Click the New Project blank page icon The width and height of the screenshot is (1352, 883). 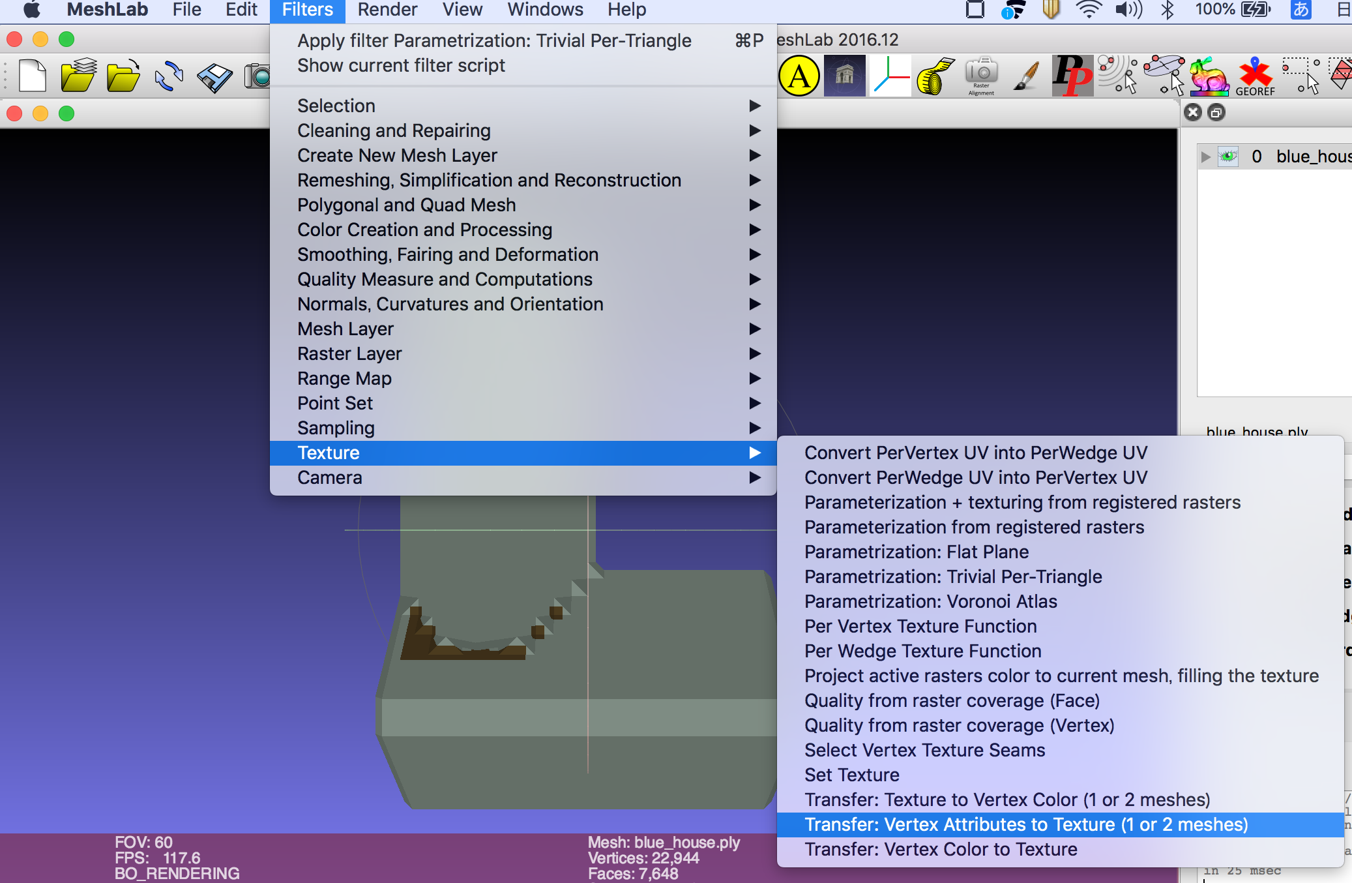tap(33, 76)
